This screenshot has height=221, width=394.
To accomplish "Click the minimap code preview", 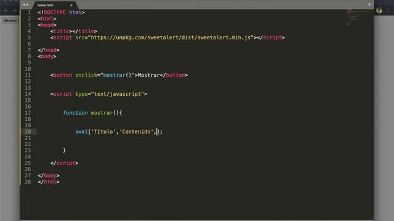I will point(358,17).
